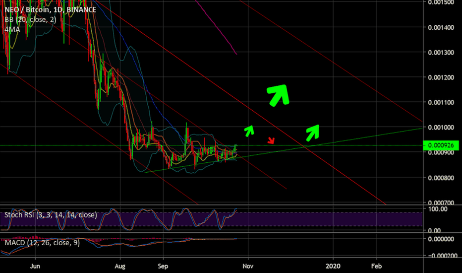This screenshot has height=273, width=462.
Task: Click the 0.00 Stoch RSI scale value
Action: [434, 230]
